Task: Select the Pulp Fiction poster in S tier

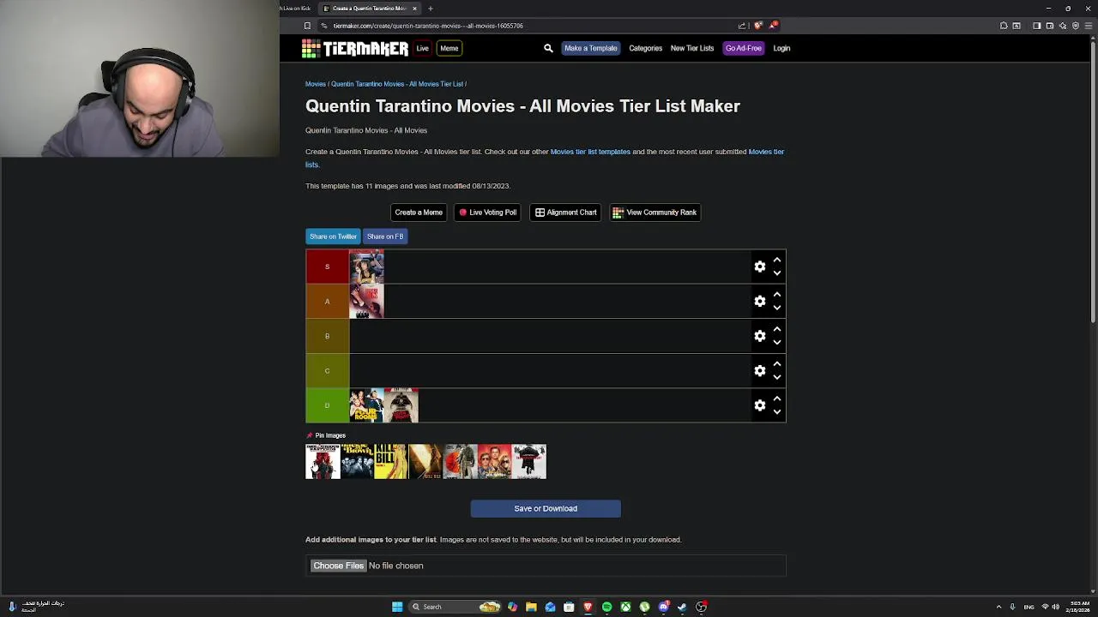Action: point(366,267)
